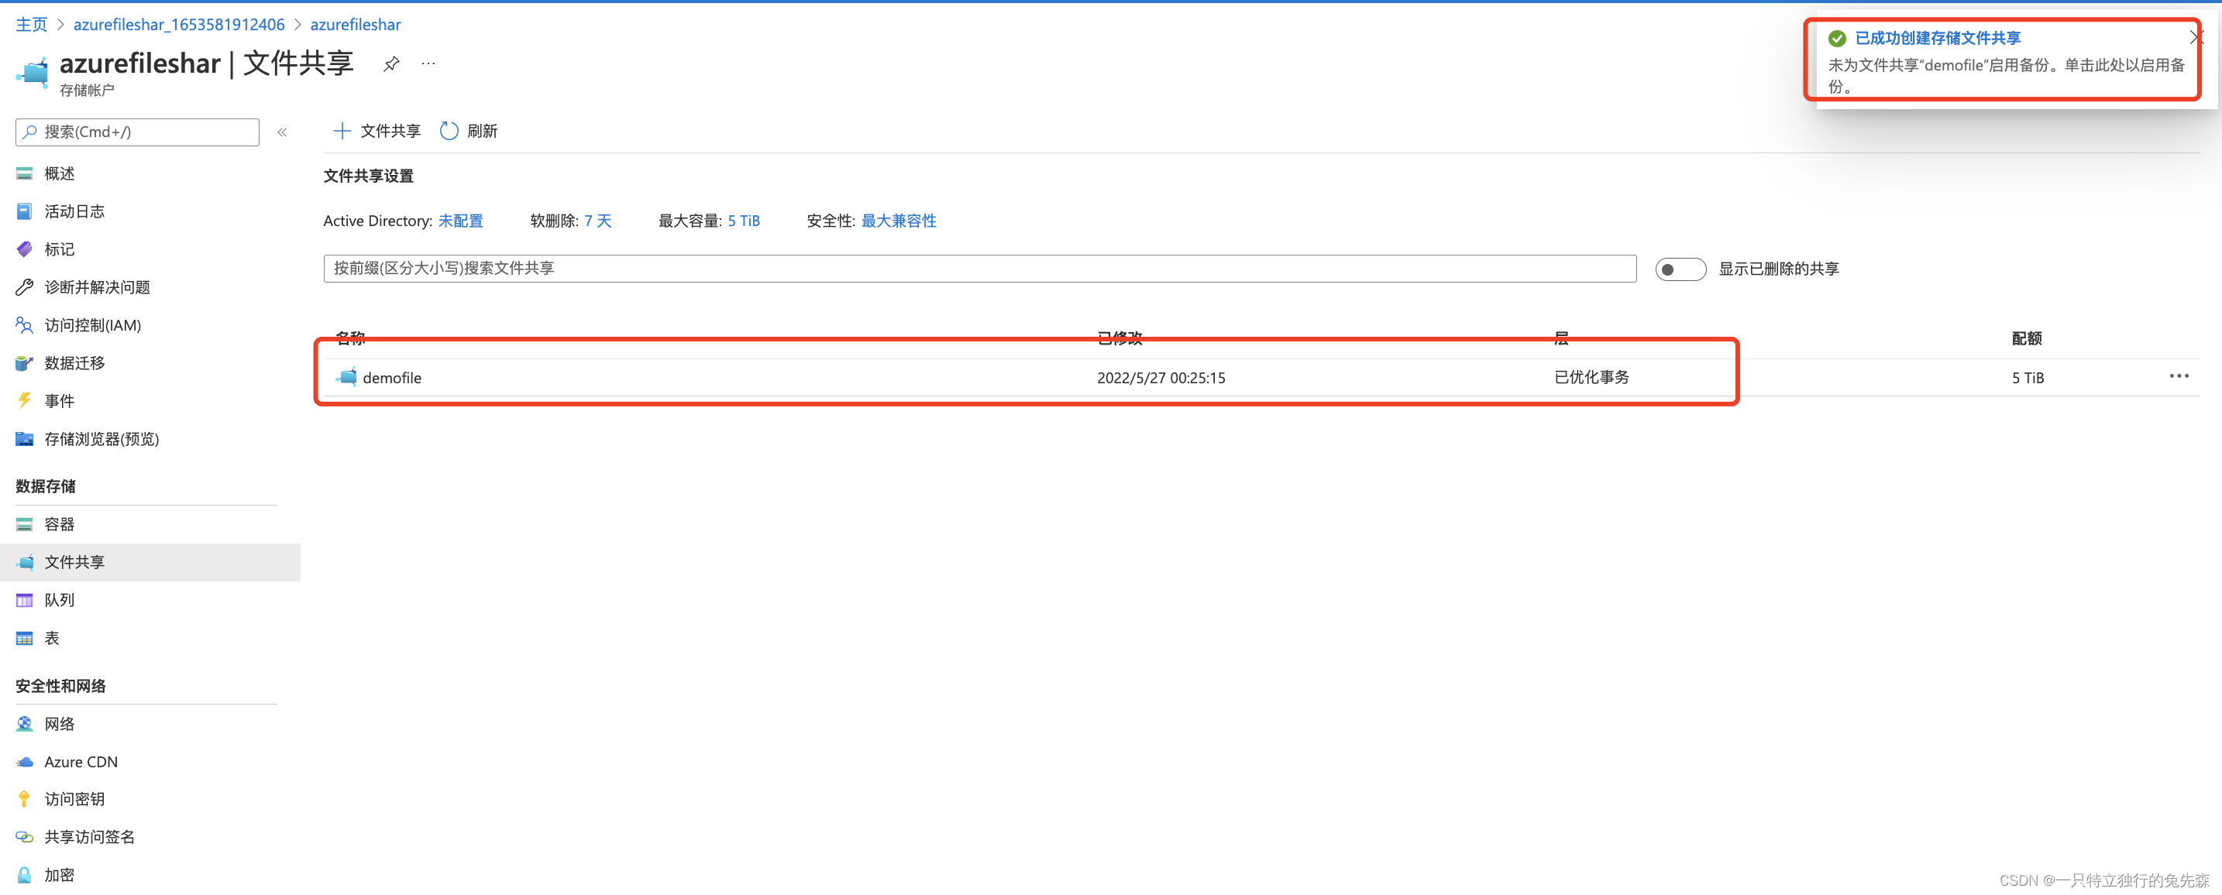This screenshot has width=2222, height=895.
Task: Pin the azurefileshar blade
Action: (x=390, y=63)
